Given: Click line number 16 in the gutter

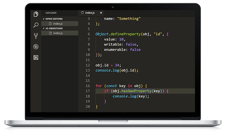Looking at the screenshot, I should coord(87,86).
